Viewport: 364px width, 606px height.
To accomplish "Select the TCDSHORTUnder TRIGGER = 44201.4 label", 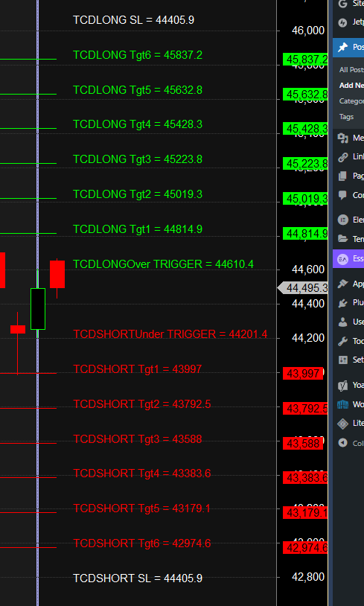I will click(170, 334).
